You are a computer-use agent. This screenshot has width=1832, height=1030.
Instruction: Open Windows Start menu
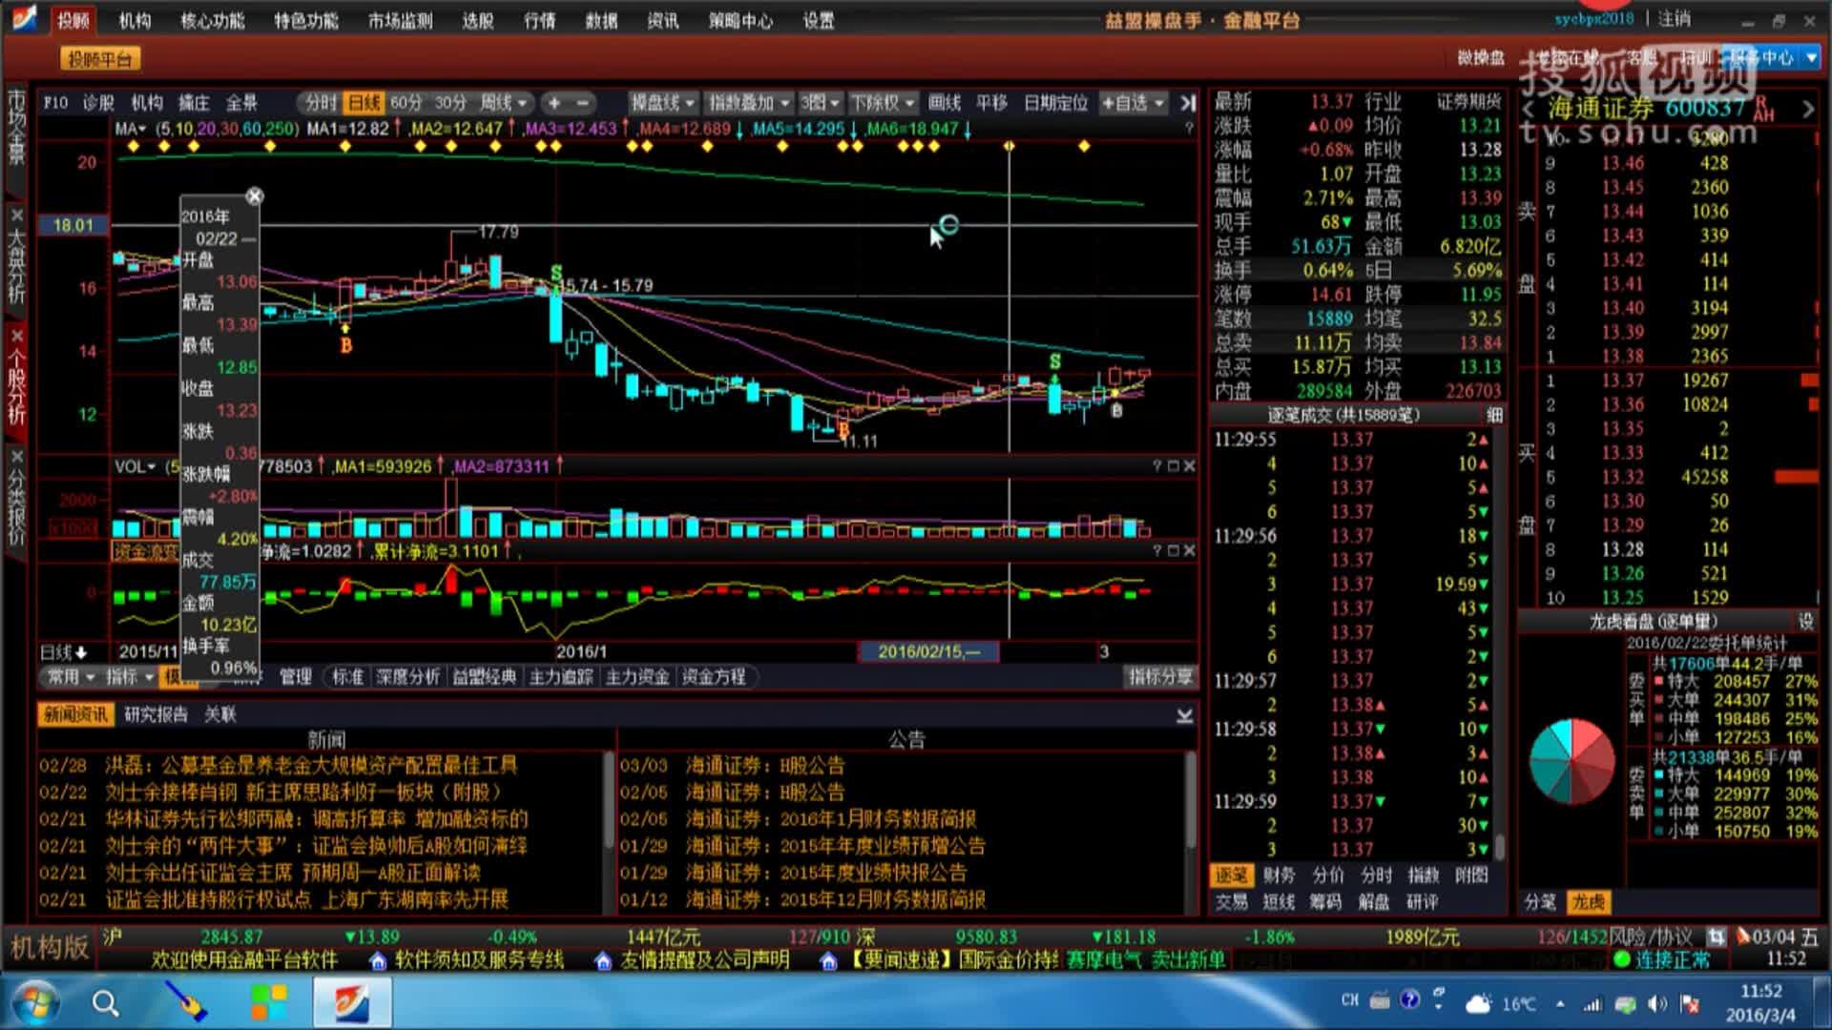pos(35,1002)
